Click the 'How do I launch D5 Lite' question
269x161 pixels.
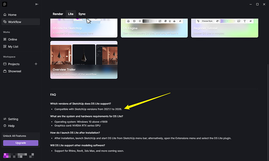click(x=75, y=133)
